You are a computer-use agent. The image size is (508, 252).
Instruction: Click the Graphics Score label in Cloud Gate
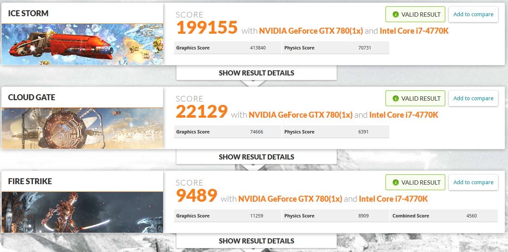193,132
